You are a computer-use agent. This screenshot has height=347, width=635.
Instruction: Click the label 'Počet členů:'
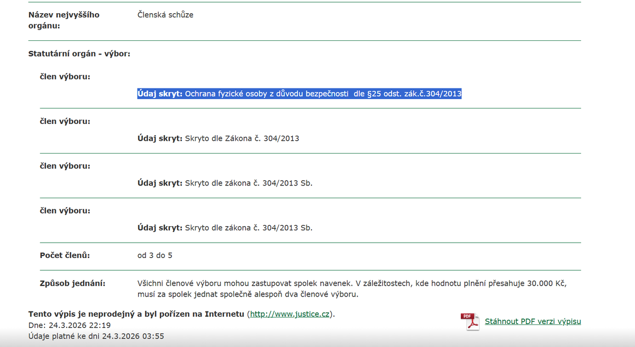point(65,255)
